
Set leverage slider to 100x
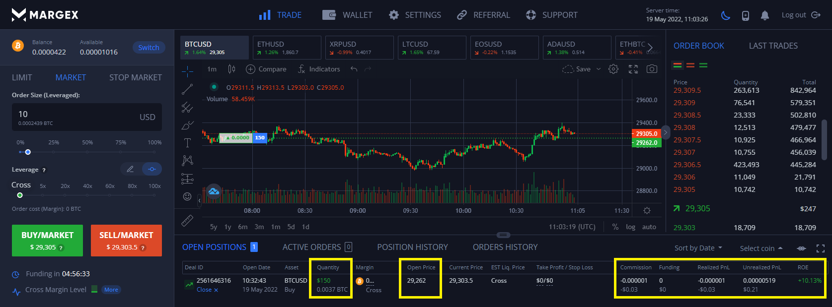tap(154, 195)
